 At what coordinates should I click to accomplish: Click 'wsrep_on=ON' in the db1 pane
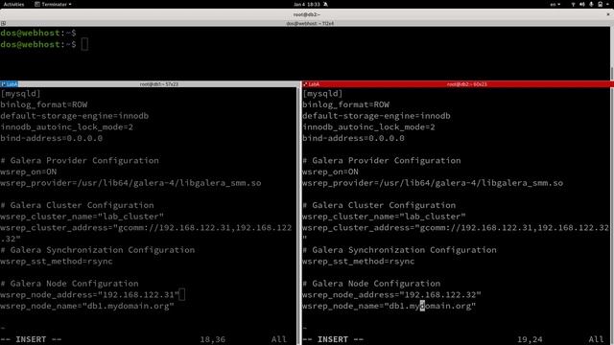28,172
